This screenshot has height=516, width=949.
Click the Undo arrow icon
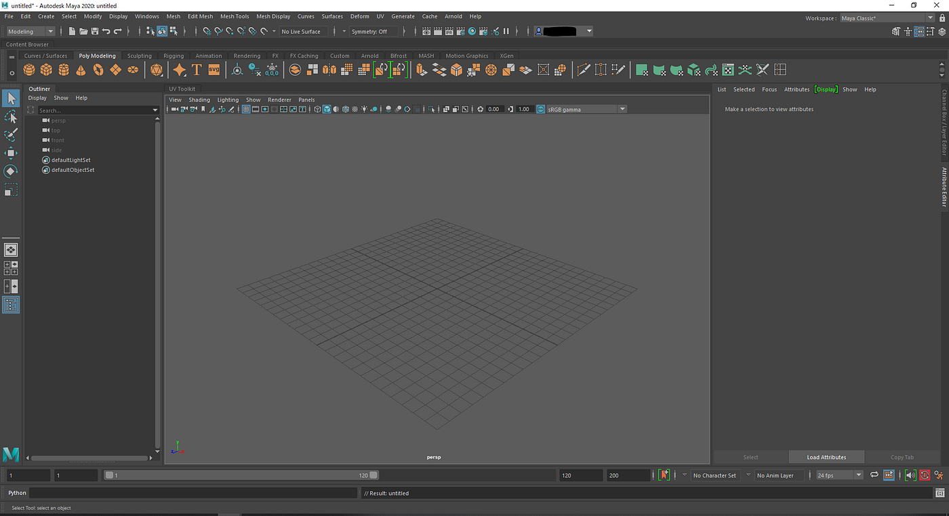point(106,31)
